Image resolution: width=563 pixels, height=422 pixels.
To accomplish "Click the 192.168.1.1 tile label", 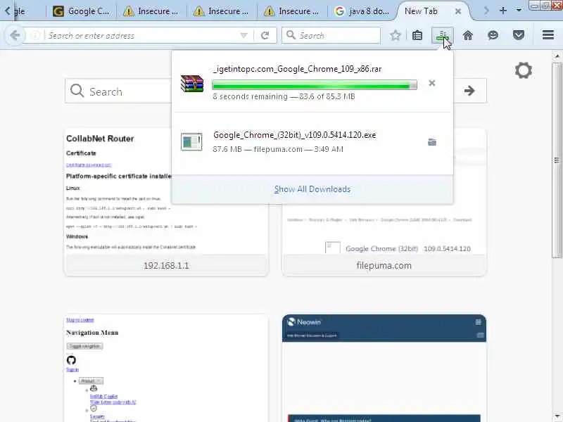I will 166,266.
